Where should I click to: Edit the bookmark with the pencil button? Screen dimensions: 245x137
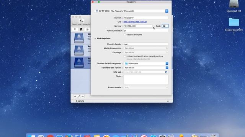(79, 96)
